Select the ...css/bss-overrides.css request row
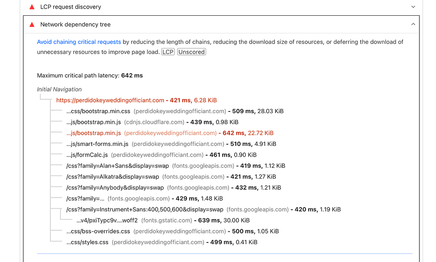The width and height of the screenshot is (436, 262). coord(173,231)
